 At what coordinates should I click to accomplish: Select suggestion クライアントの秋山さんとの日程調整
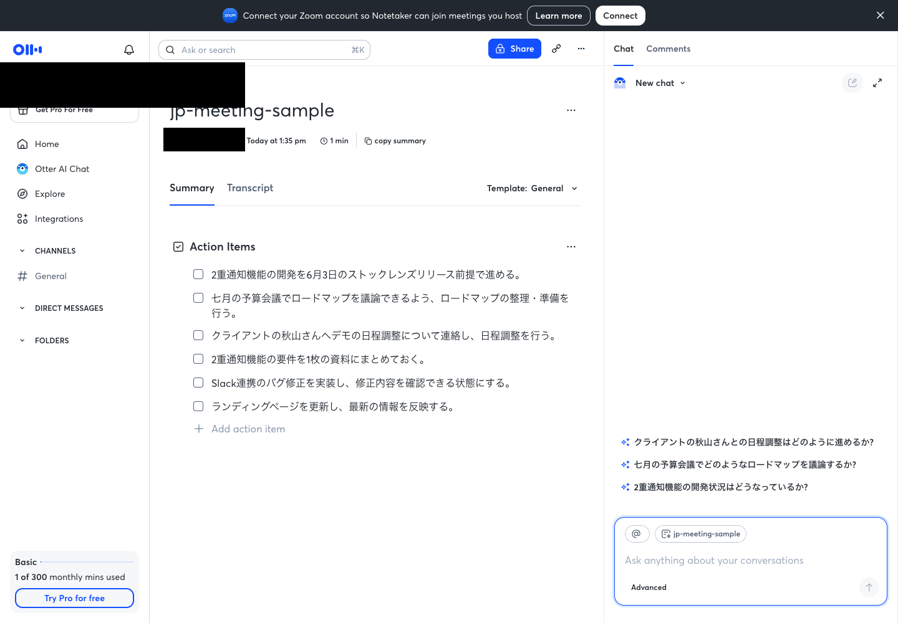(754, 442)
